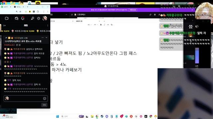
Task: Click the wallet icon beside the bell
Action: (17, 19)
